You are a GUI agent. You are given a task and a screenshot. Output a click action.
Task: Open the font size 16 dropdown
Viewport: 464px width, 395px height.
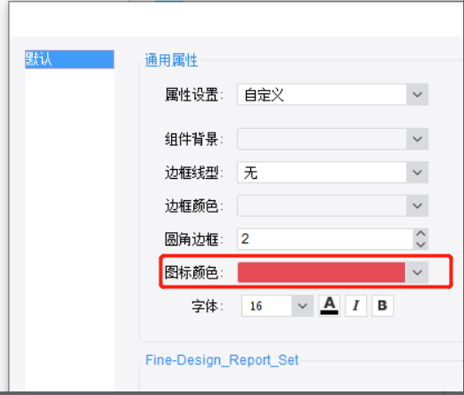(x=303, y=306)
